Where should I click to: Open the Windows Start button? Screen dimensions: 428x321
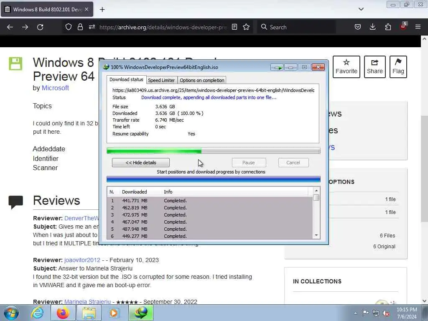coord(11,313)
